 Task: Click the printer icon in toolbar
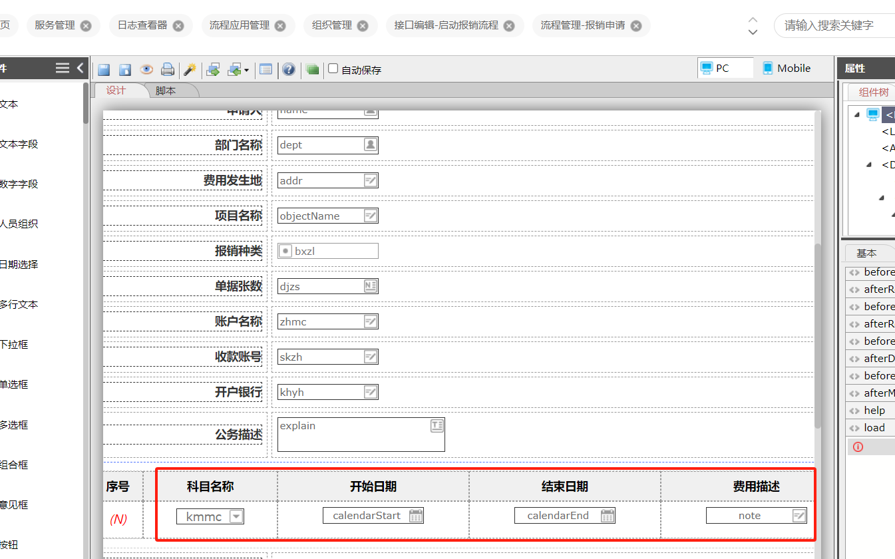[168, 69]
